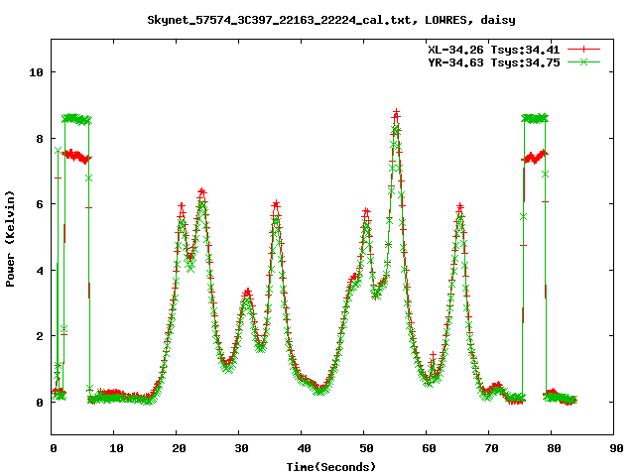The width and height of the screenshot is (635, 476).
Task: Click y-axis tick label '4'
Action: [40, 271]
